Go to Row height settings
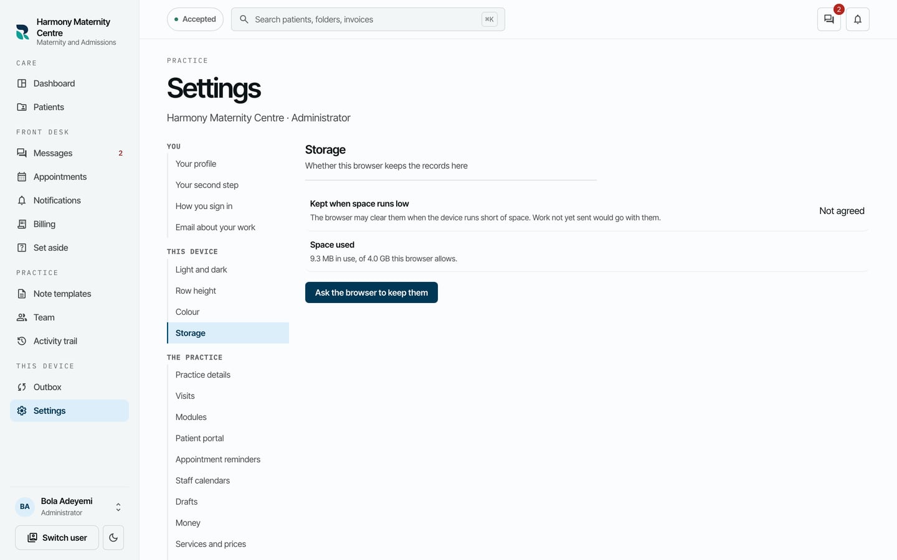The width and height of the screenshot is (897, 560). (228, 291)
